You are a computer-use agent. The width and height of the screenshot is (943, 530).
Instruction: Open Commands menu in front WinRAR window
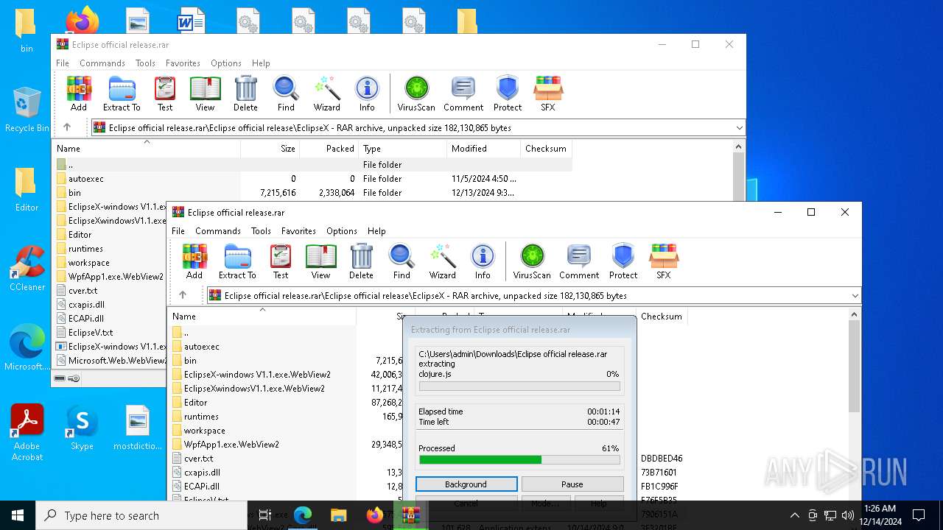click(x=218, y=231)
